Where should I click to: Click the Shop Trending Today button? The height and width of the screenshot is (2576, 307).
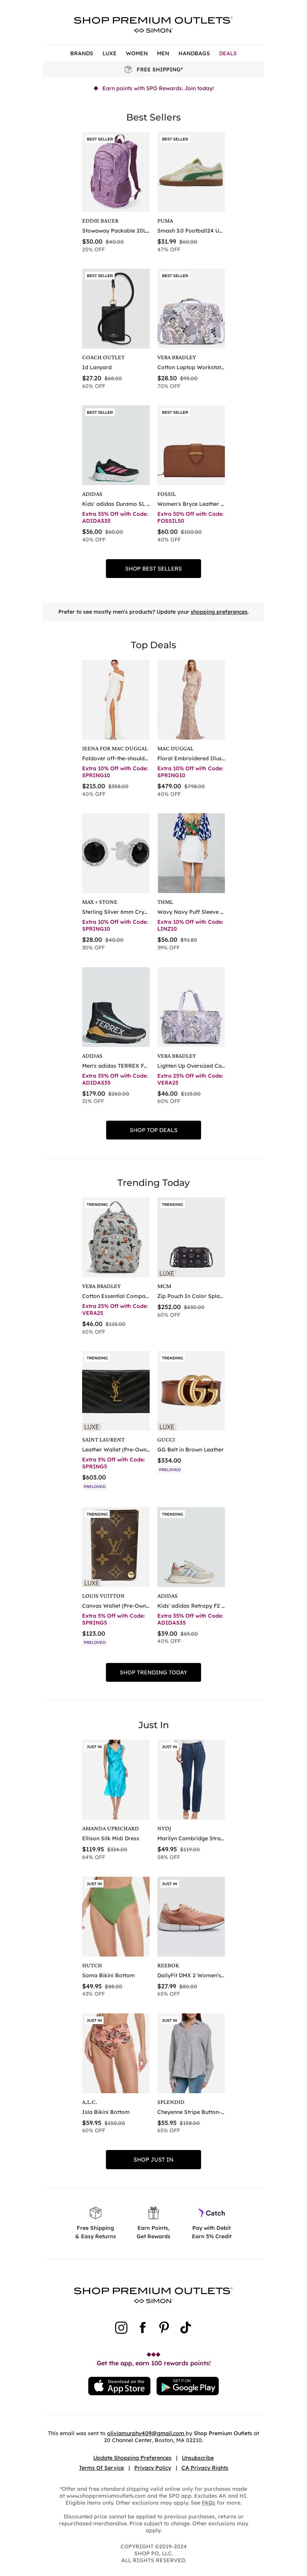coord(153,1672)
